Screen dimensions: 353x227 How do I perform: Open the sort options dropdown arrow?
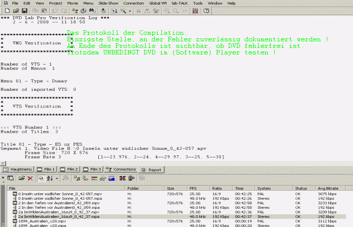click(x=57, y=178)
